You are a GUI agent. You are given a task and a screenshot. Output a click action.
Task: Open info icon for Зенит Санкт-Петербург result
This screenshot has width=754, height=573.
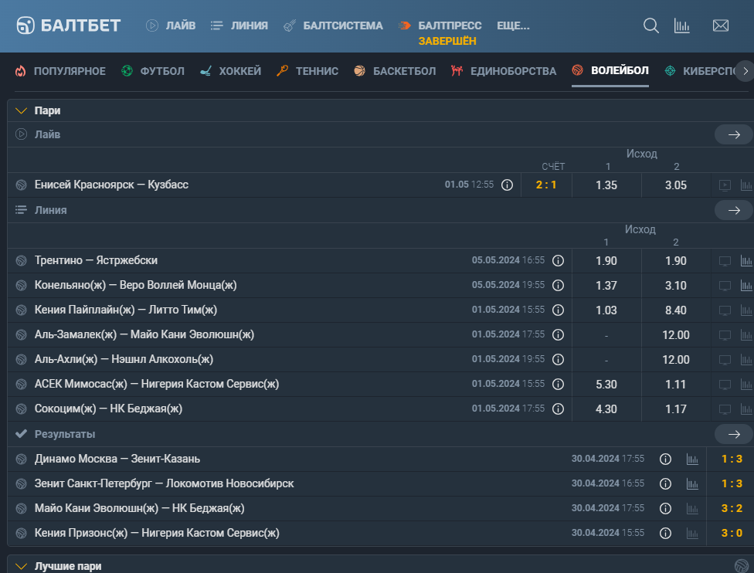(665, 483)
